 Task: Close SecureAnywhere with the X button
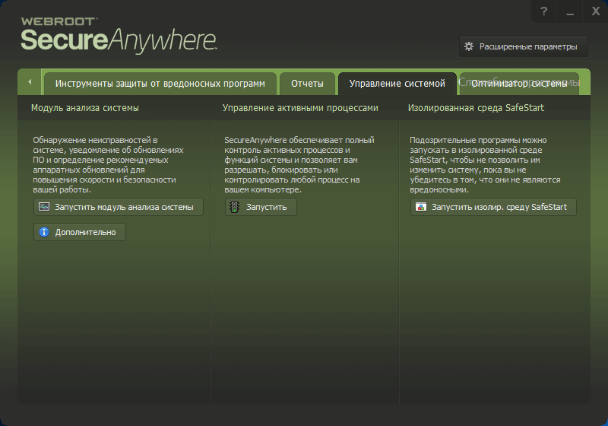(595, 11)
